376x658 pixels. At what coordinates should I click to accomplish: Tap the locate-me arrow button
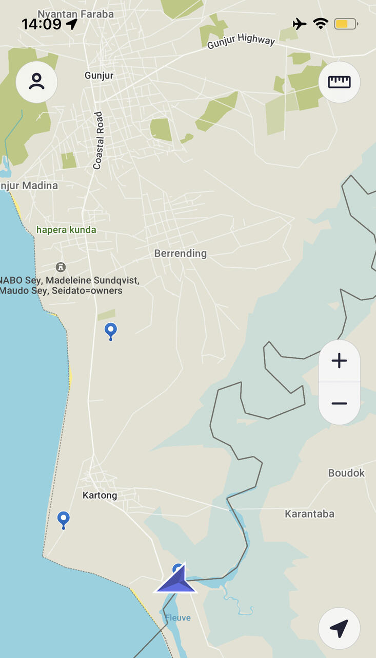click(339, 628)
